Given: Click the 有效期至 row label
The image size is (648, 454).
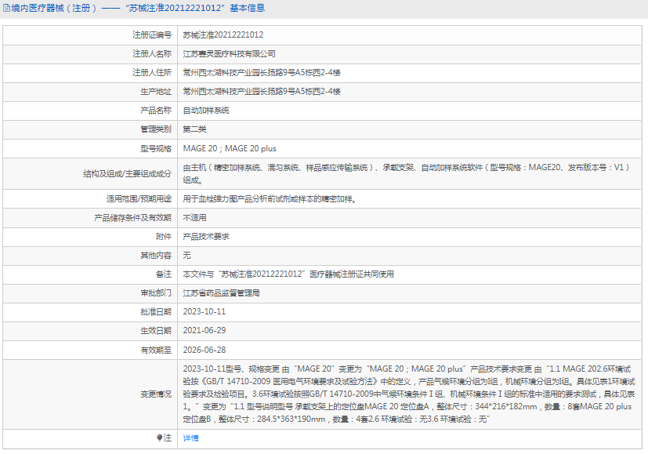Looking at the screenshot, I should pyautogui.click(x=156, y=350).
